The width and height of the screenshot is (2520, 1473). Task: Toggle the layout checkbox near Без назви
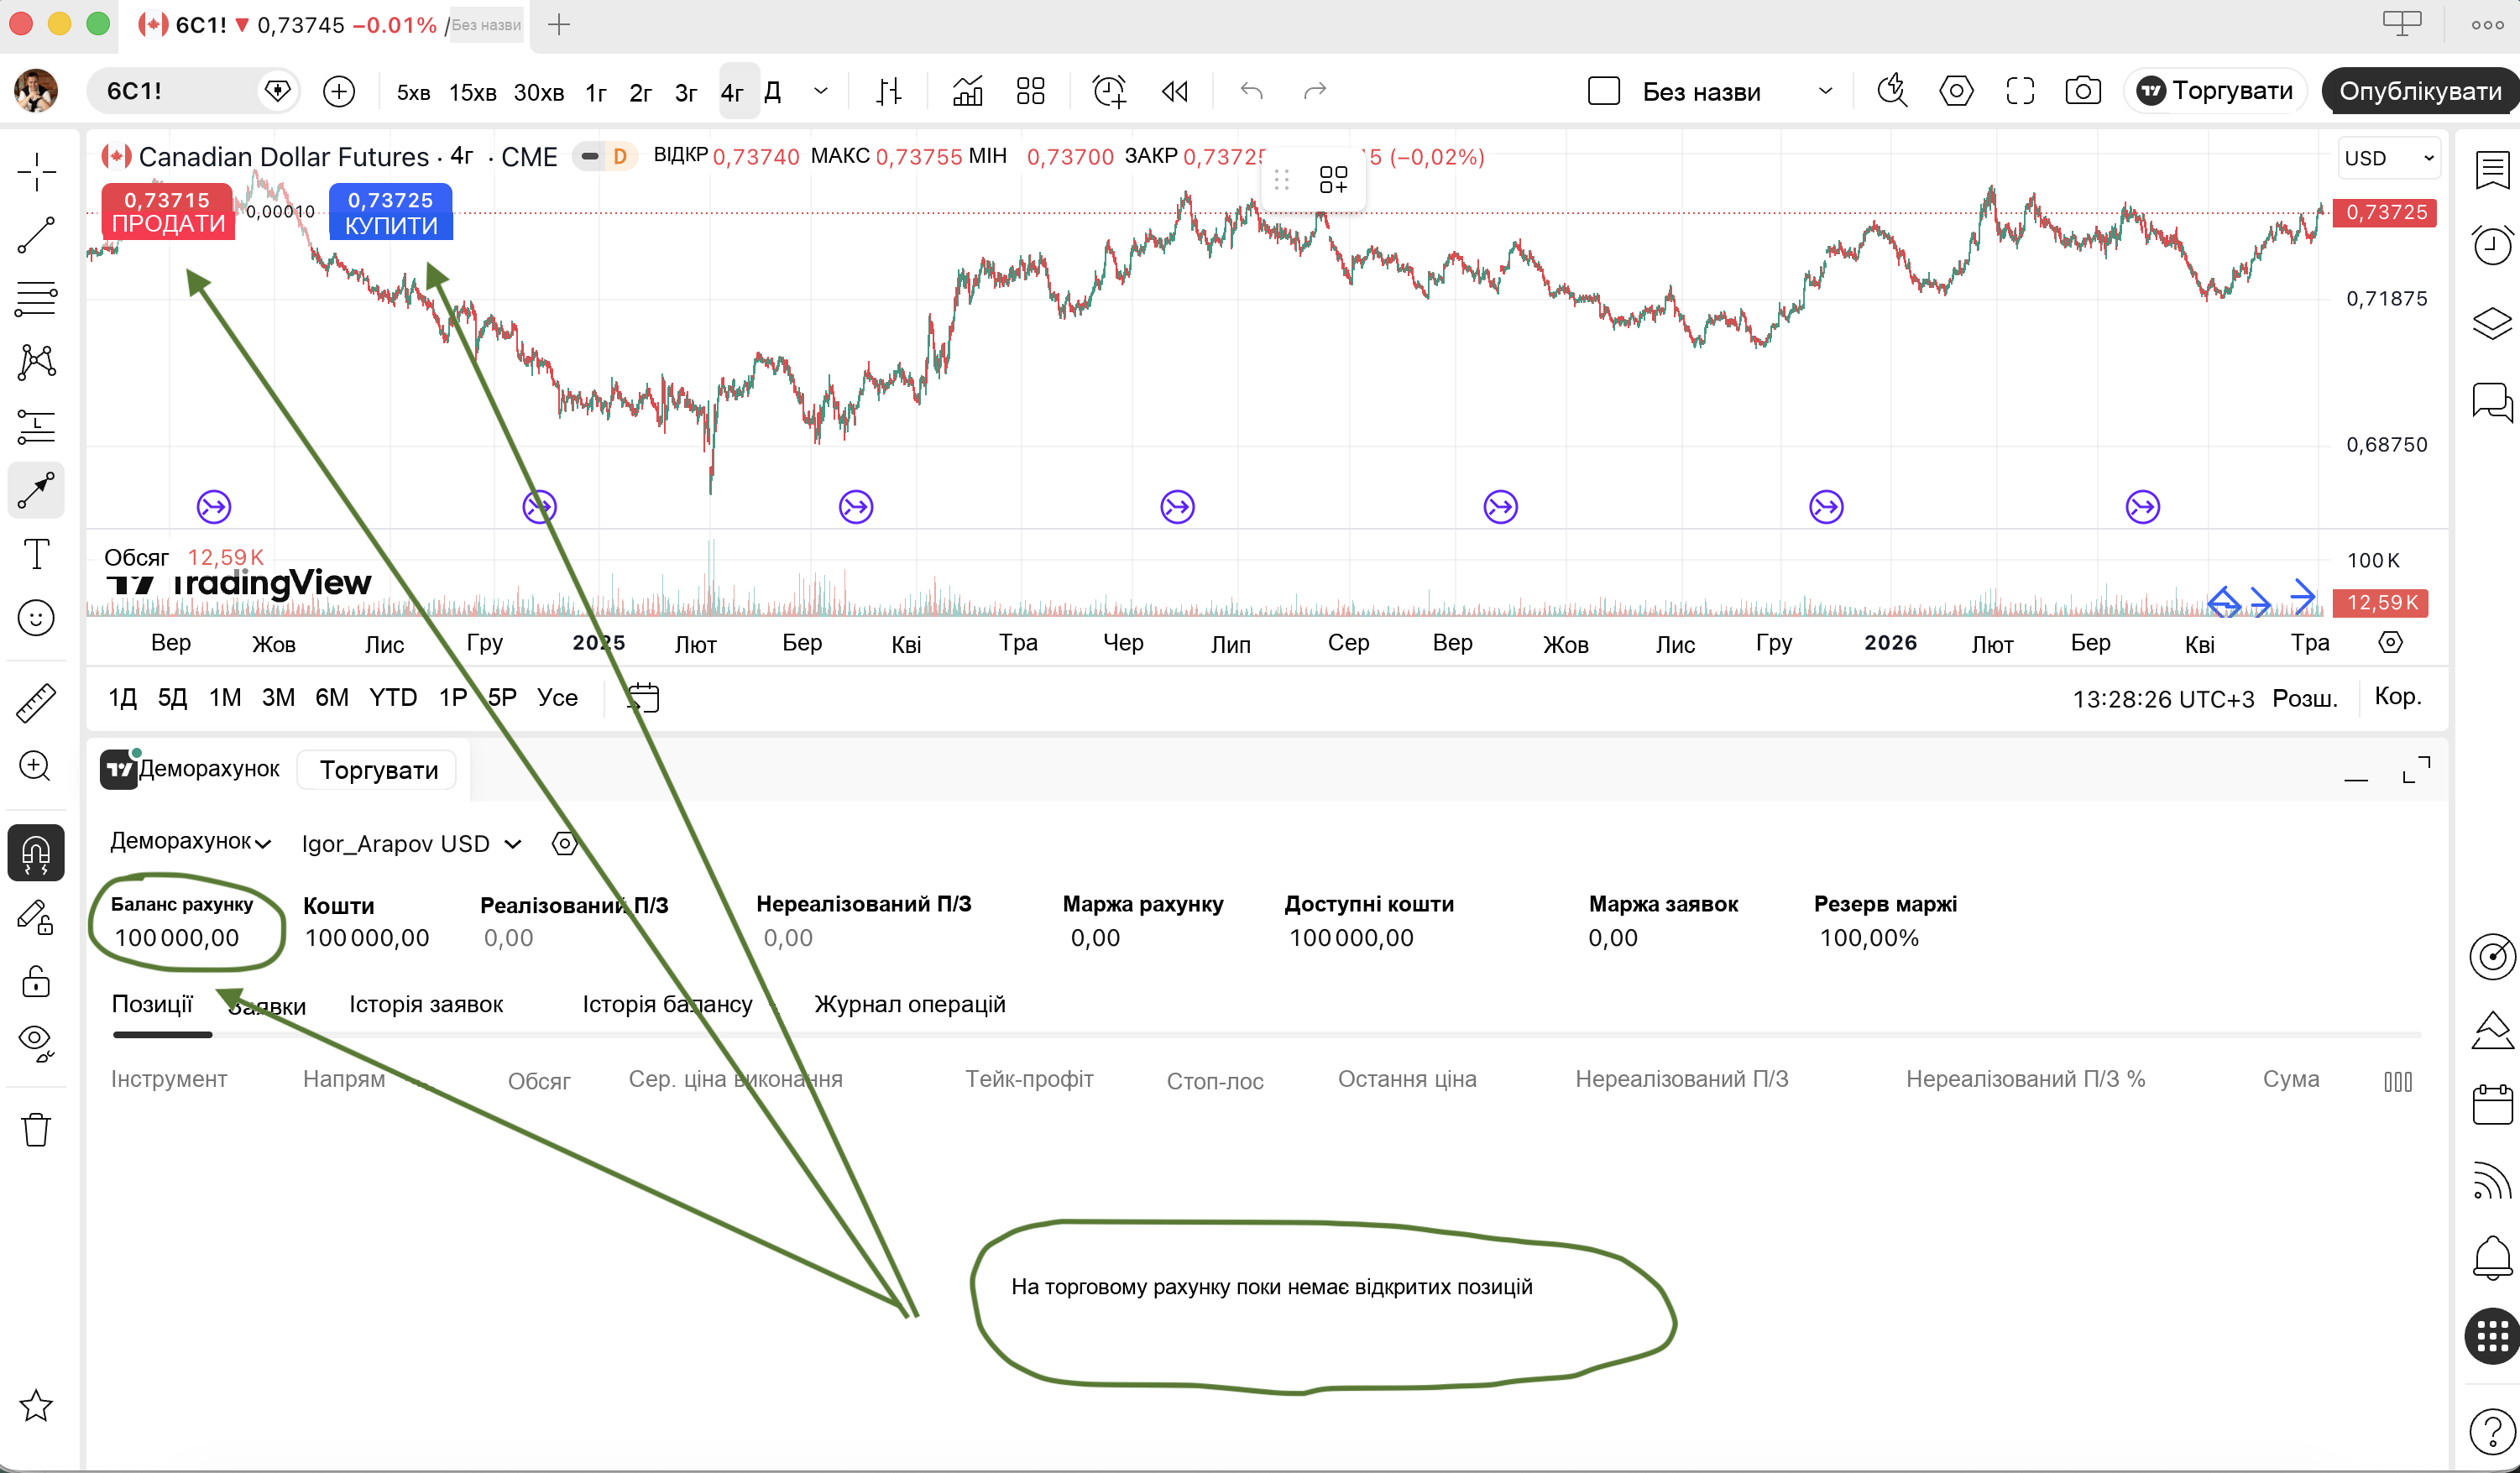[1604, 91]
